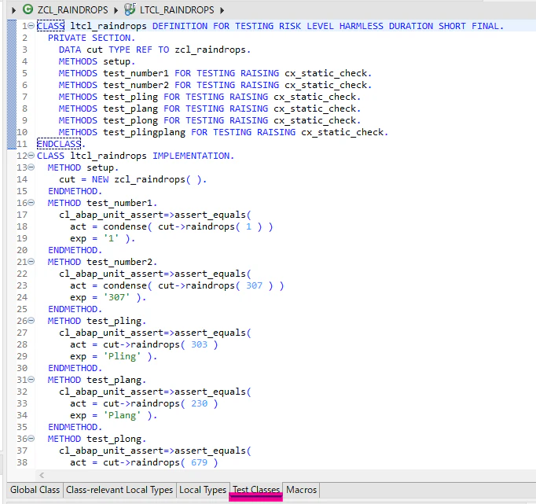536x504 pixels.
Task: Click 'IMPLEMENTATION.' on line 12
Action: tap(193, 156)
